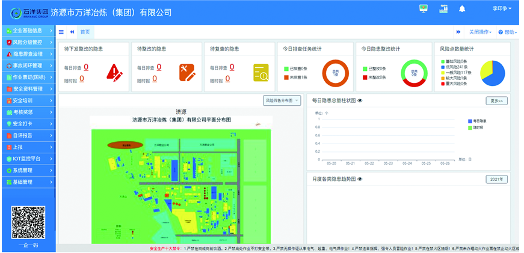The width and height of the screenshot is (524, 253).
Task: Click the 基础管理 sidebar icon
Action: [x=9, y=182]
